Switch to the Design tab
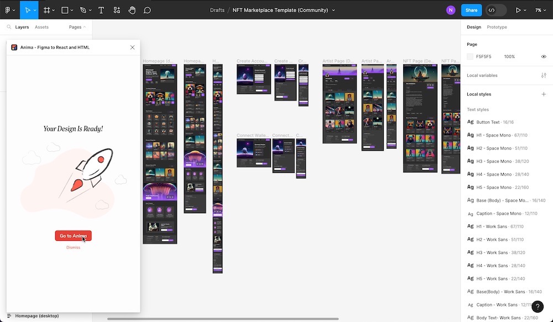This screenshot has height=322, width=553. point(474,27)
